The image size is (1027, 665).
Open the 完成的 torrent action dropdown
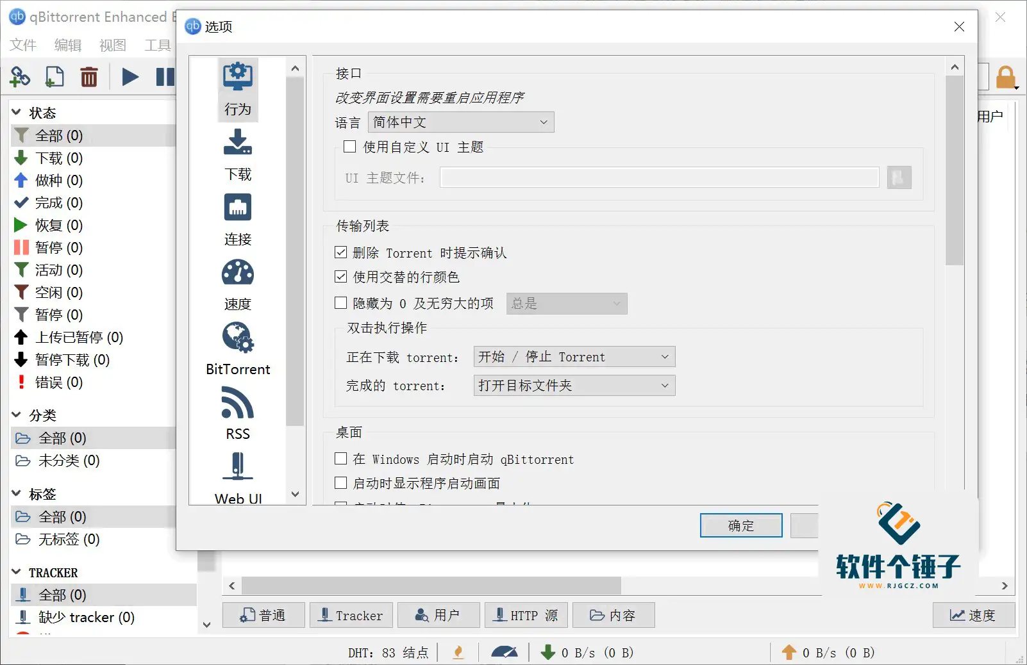coord(574,386)
